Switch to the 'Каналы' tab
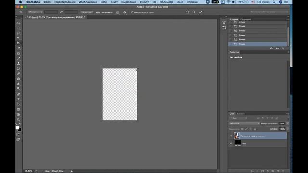This screenshot has width=308, height=173. tap(241, 114)
